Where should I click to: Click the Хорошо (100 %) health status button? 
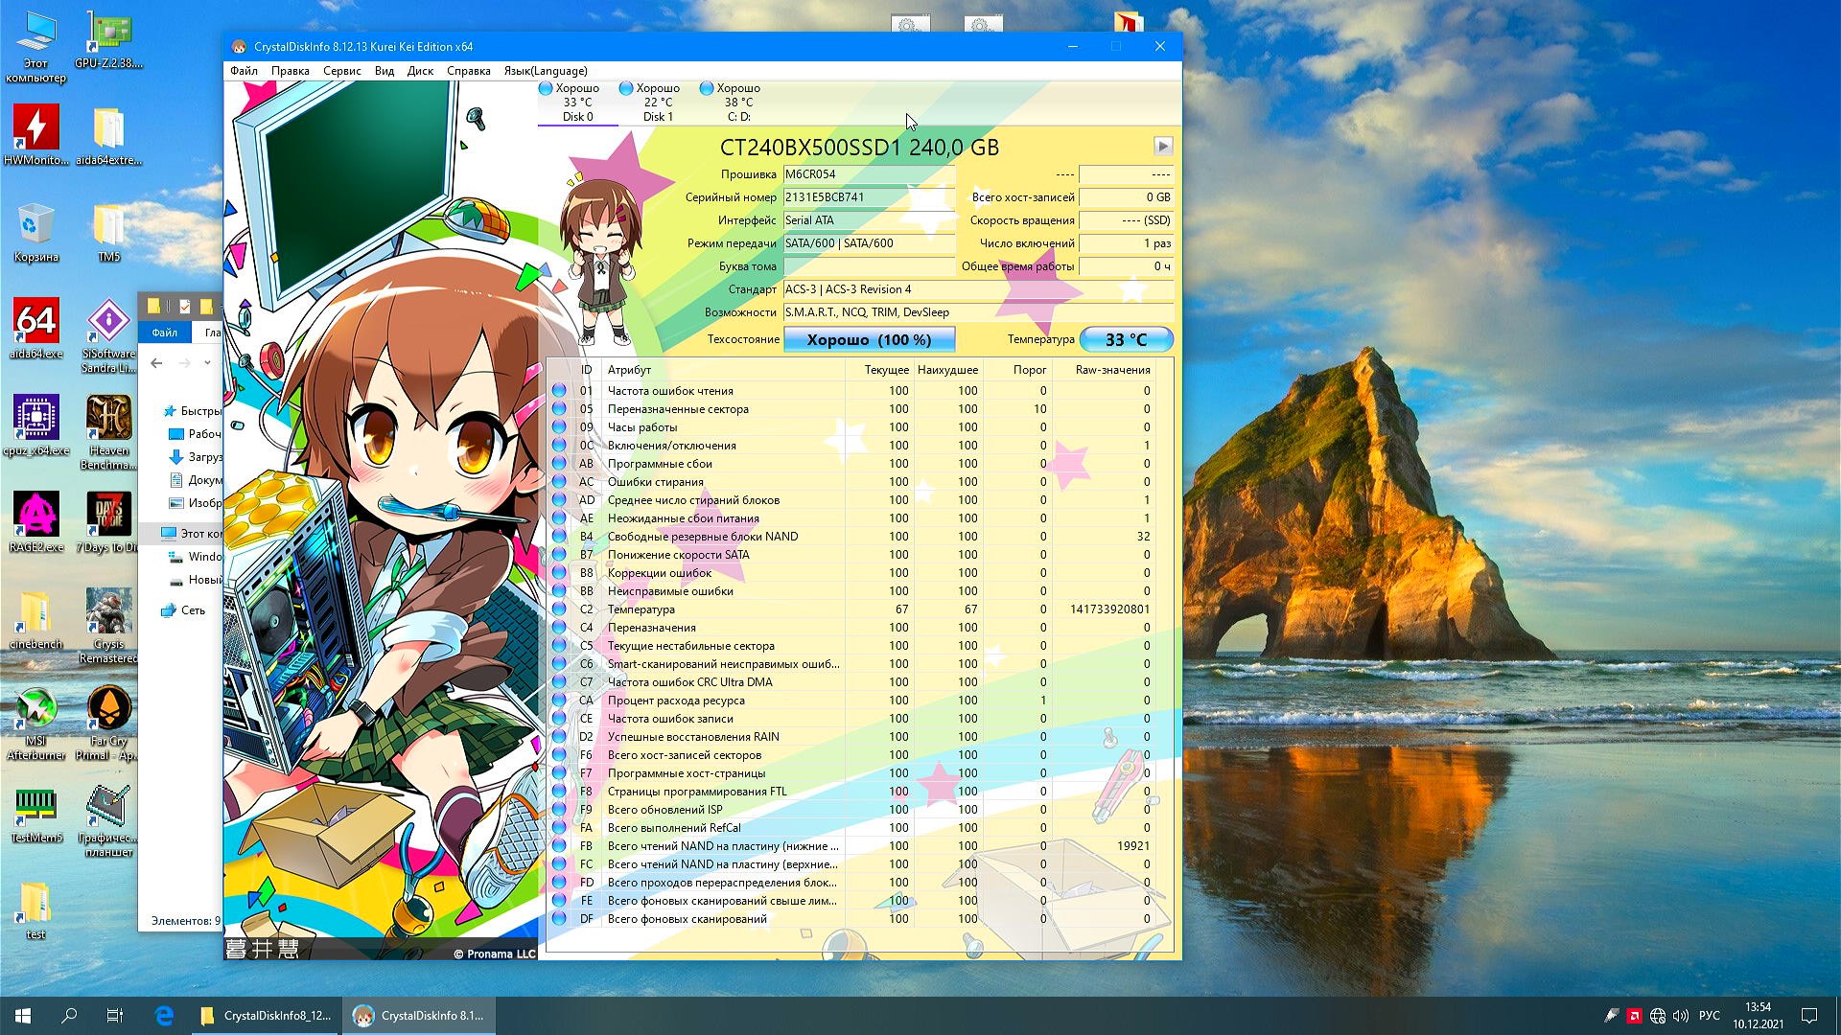click(x=869, y=340)
